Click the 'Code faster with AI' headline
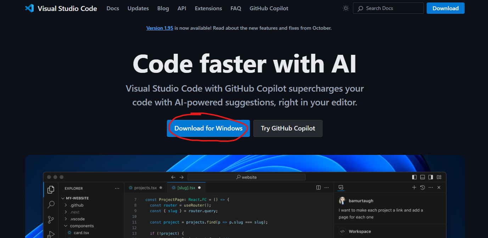Viewport: 488px width, 238px height. pos(245,64)
